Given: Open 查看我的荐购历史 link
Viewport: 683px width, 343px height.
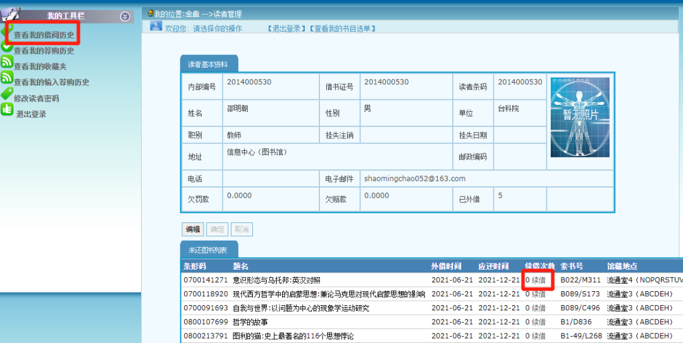Looking at the screenshot, I should click(x=44, y=51).
